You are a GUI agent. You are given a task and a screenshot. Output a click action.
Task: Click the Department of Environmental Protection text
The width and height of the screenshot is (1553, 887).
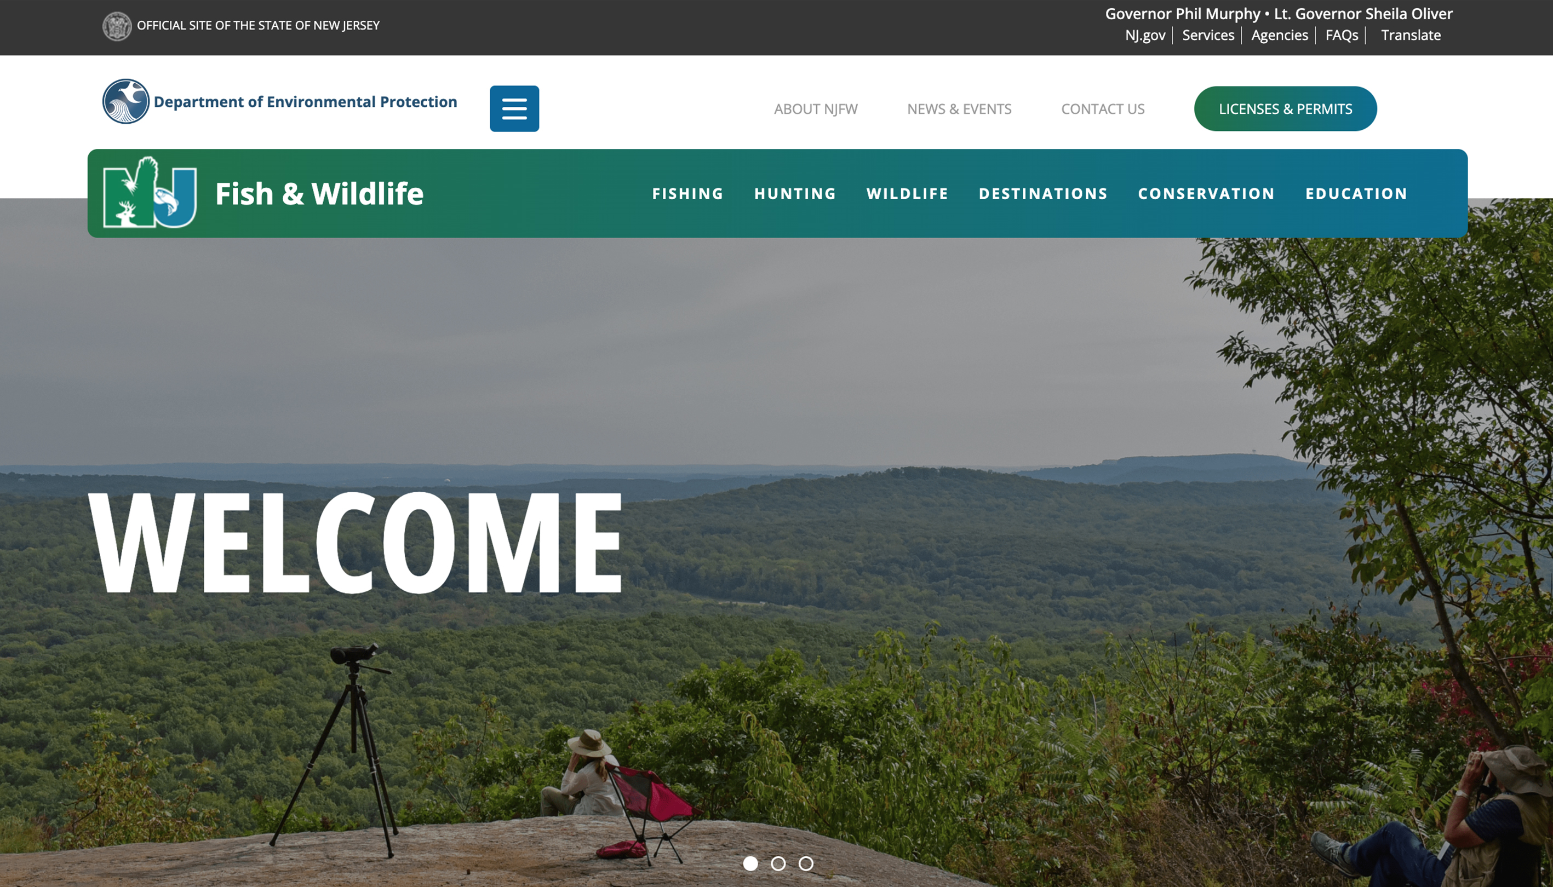pos(305,102)
